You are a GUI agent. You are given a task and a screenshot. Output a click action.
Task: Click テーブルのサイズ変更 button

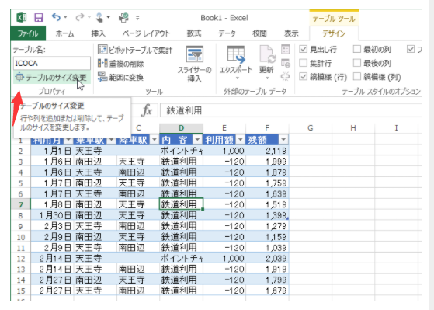click(52, 77)
